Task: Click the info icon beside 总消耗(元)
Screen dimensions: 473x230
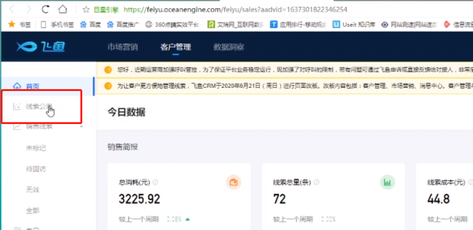Action: point(155,182)
